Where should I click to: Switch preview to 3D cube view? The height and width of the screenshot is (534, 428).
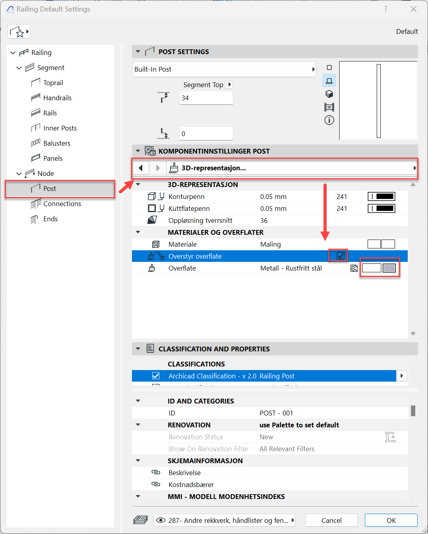tap(329, 94)
